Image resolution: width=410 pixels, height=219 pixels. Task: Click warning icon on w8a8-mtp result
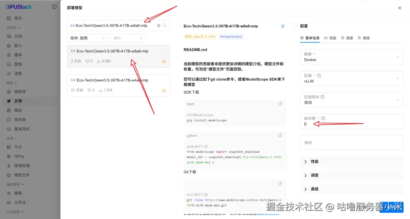pyautogui.click(x=164, y=61)
